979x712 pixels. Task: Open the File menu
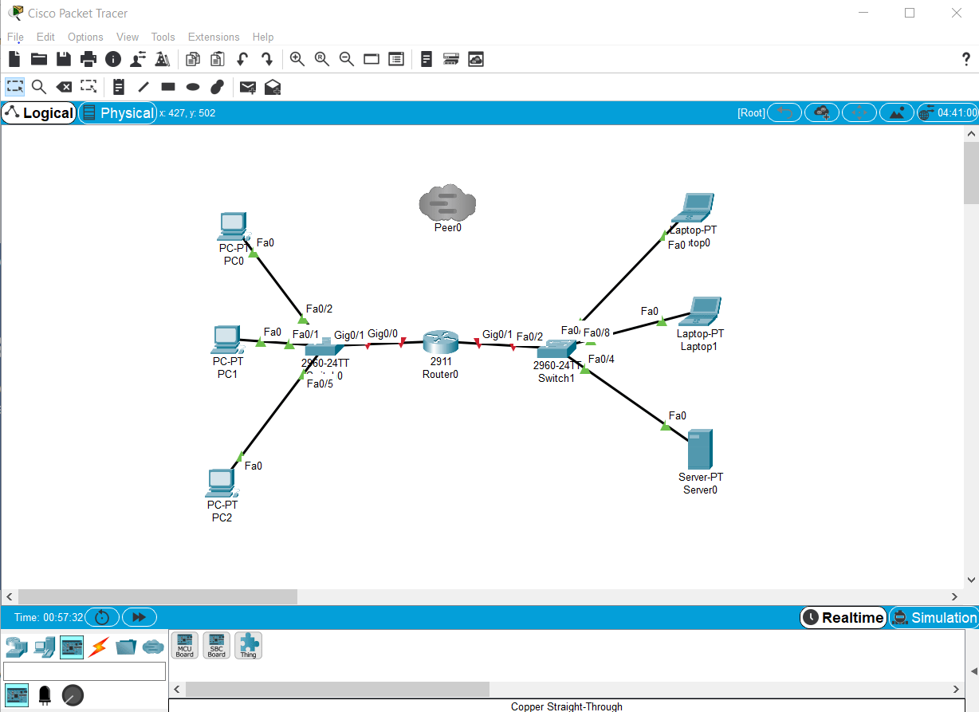15,37
